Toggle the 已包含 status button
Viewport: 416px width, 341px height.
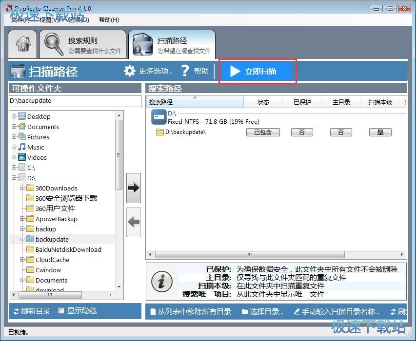pyautogui.click(x=263, y=132)
